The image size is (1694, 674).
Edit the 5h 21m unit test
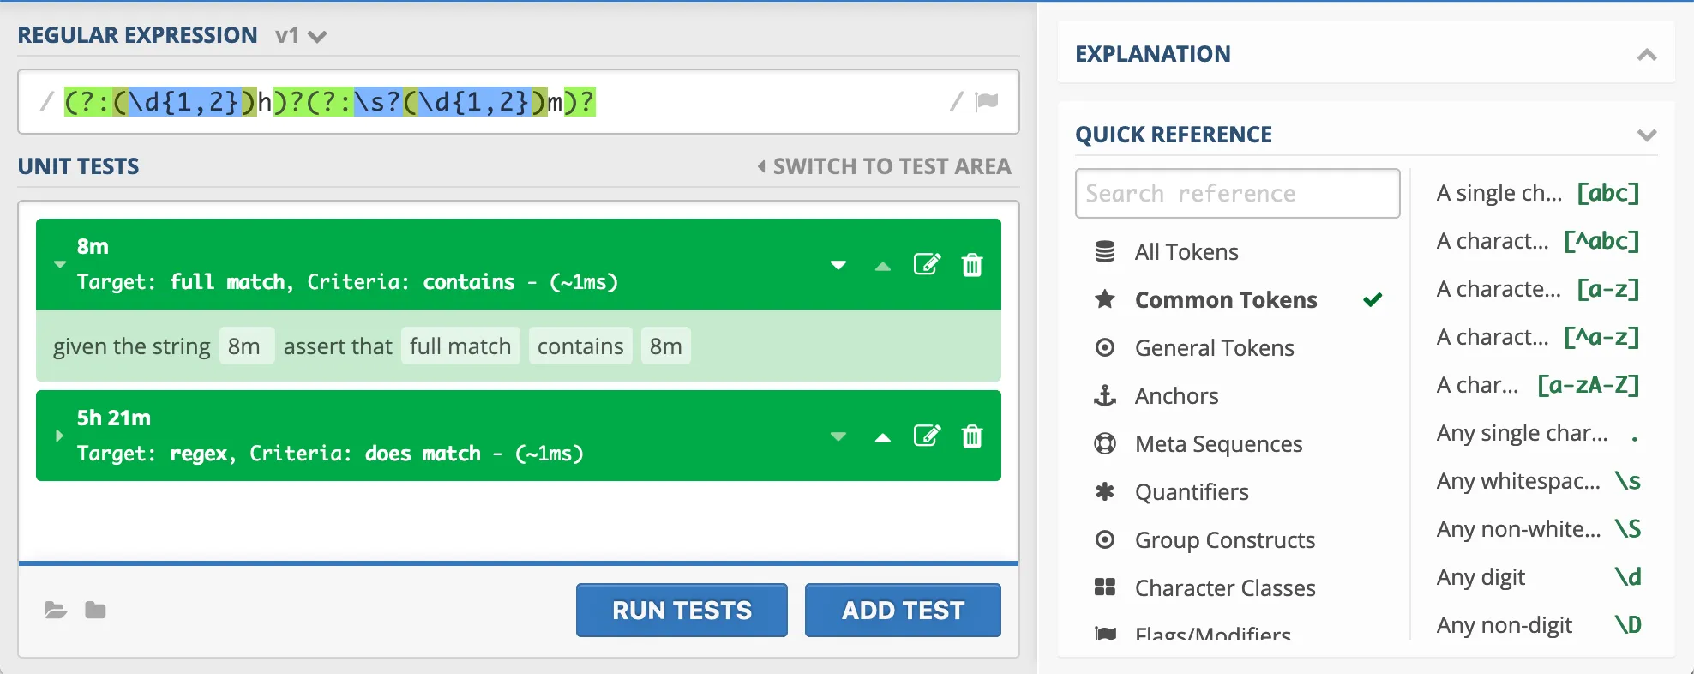(x=927, y=436)
